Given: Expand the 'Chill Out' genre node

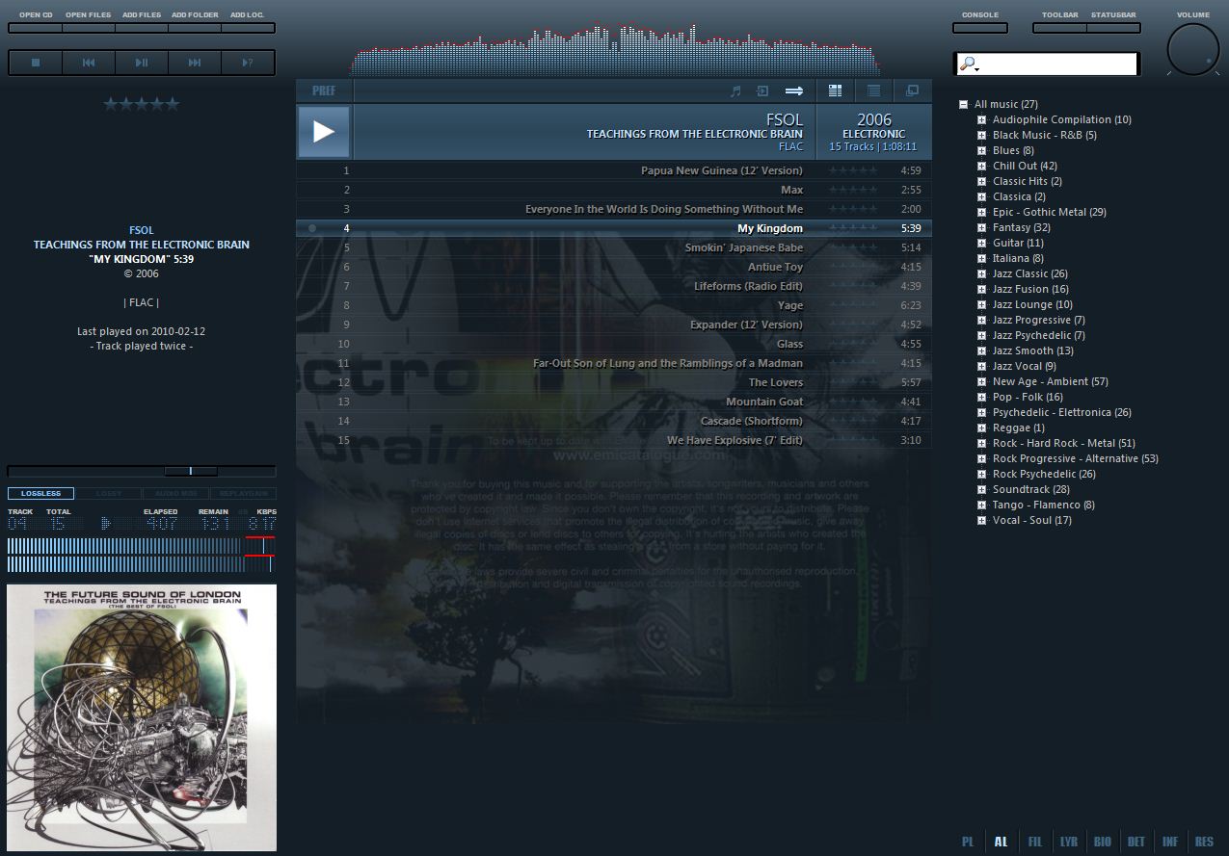Looking at the screenshot, I should [982, 166].
